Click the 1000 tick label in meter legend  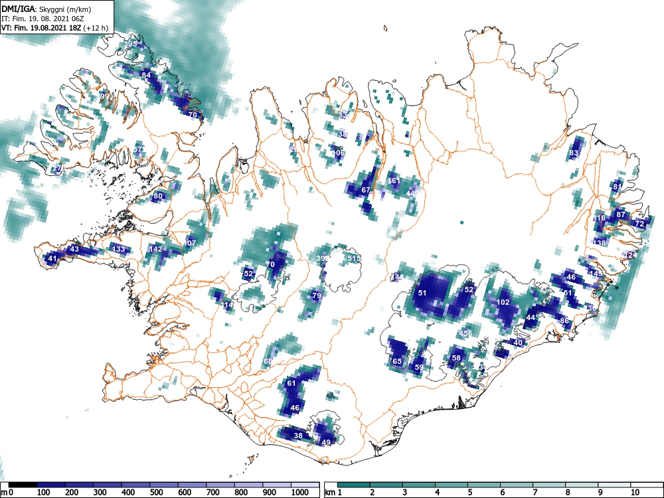point(299,493)
